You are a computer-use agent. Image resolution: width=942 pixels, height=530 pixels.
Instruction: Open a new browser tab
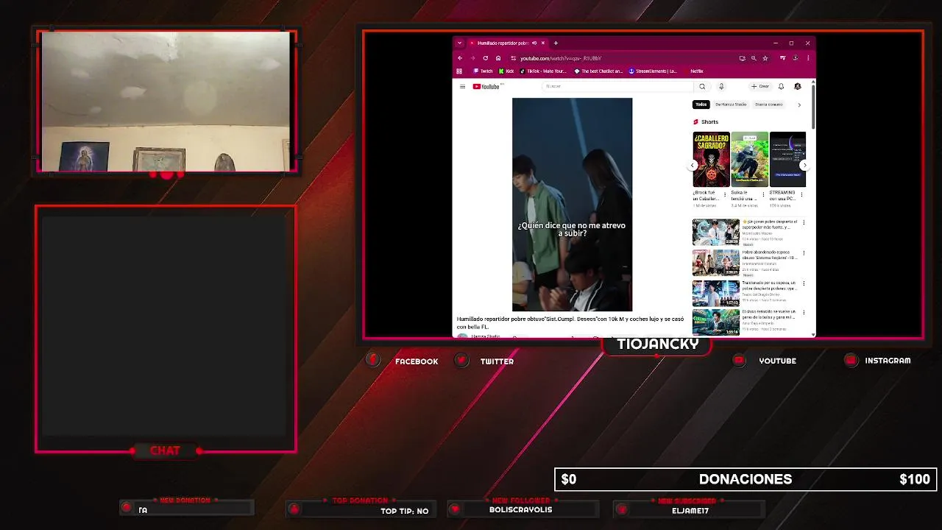pyautogui.click(x=556, y=43)
